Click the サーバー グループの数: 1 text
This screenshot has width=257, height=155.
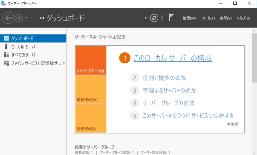[x=117, y=152]
